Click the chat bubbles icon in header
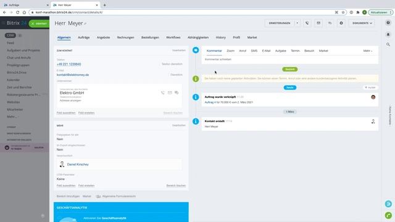 [x=330, y=23]
